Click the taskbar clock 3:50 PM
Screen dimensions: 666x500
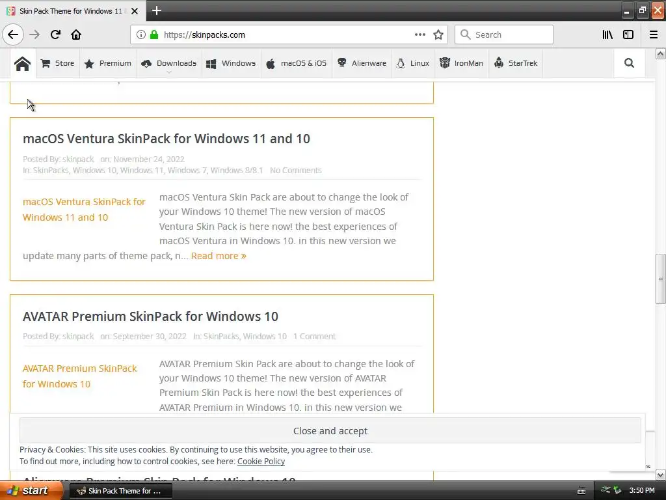point(642,491)
